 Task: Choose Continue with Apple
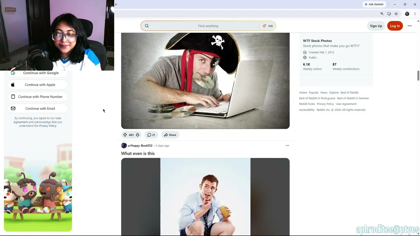38,85
